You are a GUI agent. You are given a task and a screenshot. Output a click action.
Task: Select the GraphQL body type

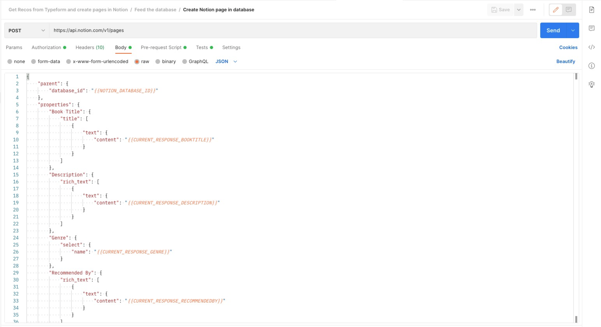coord(195,62)
